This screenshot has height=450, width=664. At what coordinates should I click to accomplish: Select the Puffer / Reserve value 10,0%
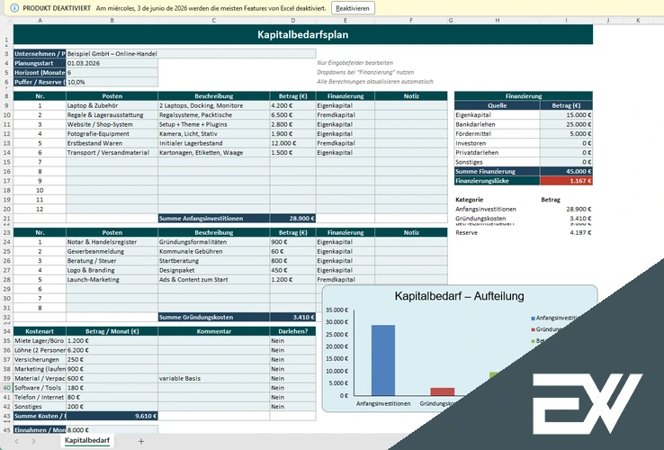tap(112, 82)
